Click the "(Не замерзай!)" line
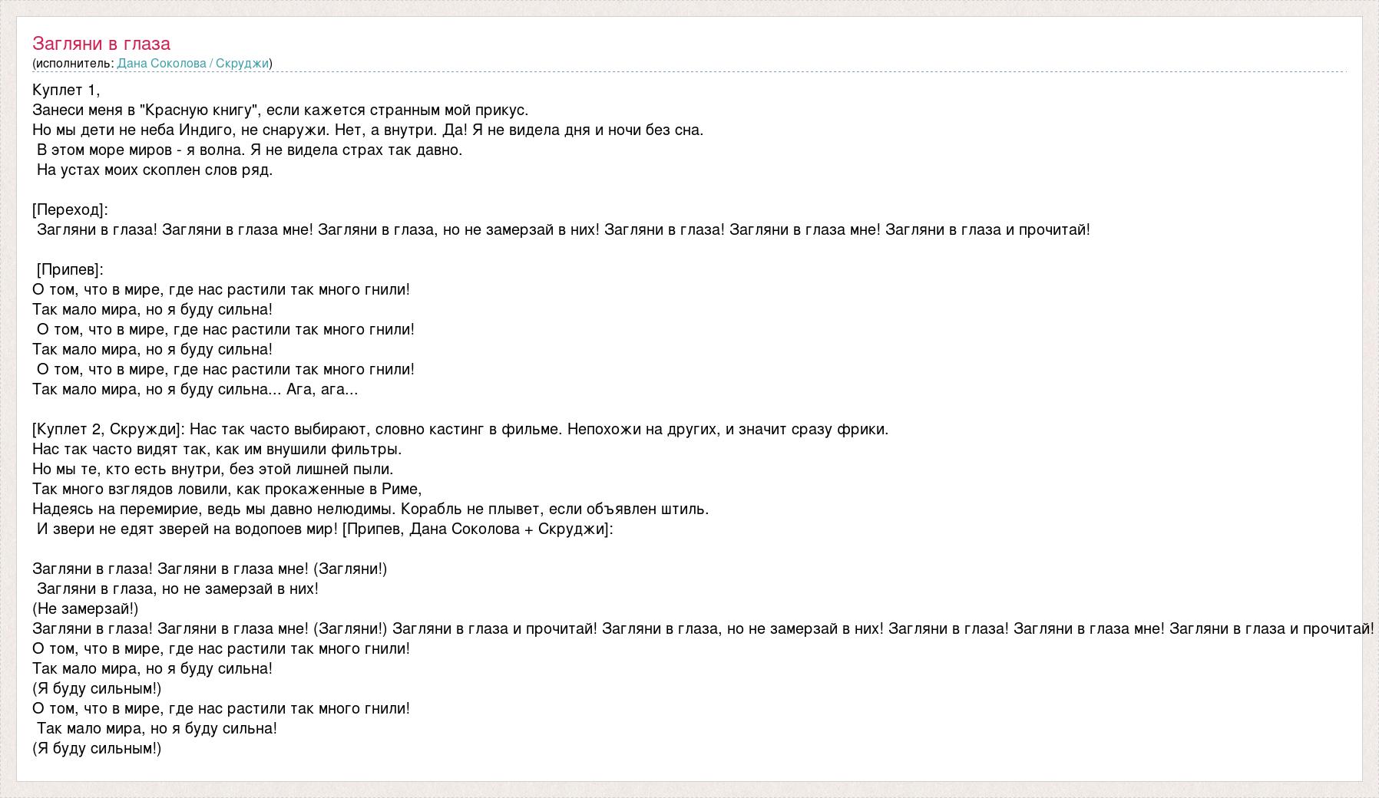 pyautogui.click(x=85, y=608)
